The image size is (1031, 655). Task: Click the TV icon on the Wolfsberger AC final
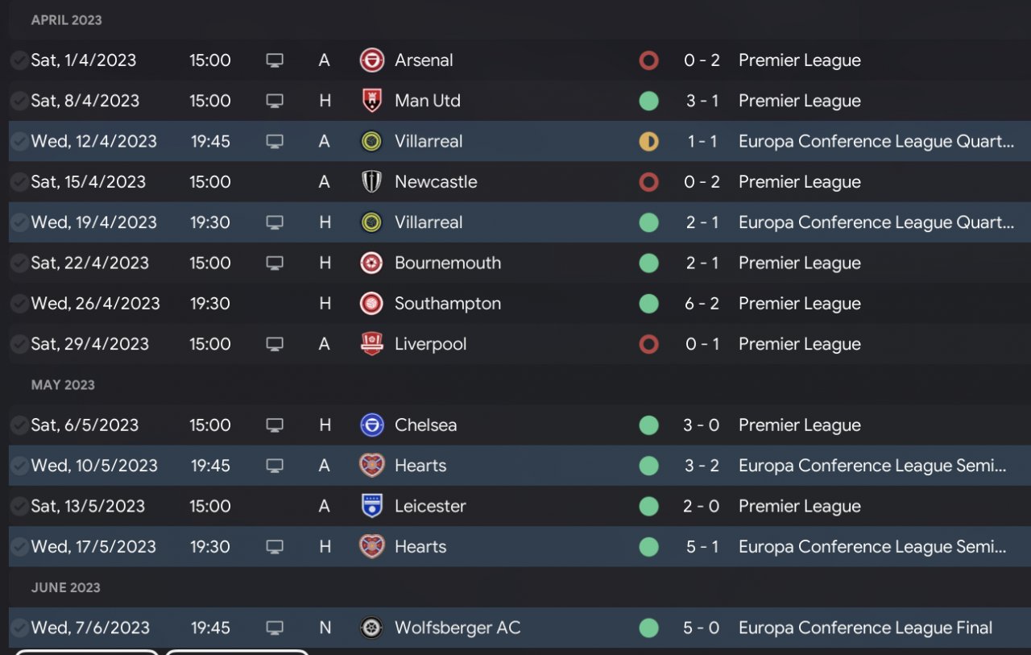[x=275, y=628]
